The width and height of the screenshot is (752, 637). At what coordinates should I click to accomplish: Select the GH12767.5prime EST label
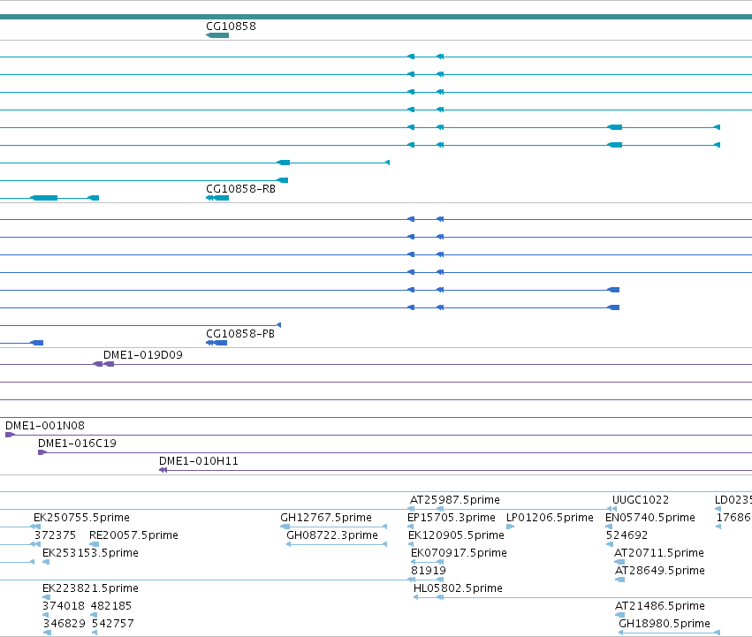pos(326,518)
